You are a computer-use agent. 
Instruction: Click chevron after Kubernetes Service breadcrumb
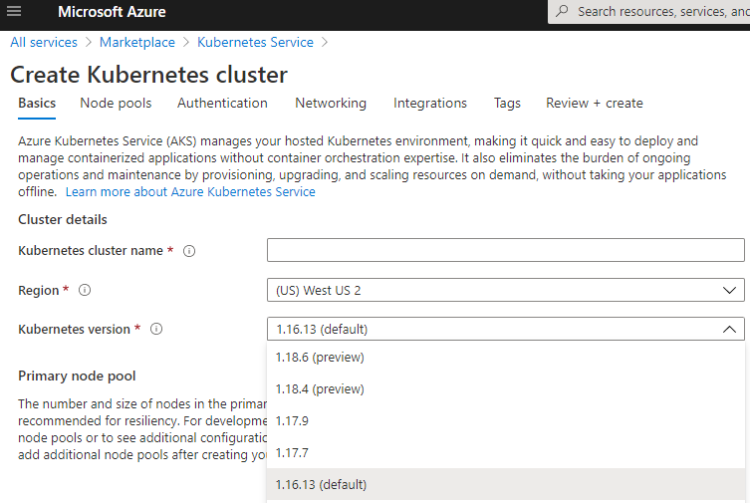pos(325,42)
